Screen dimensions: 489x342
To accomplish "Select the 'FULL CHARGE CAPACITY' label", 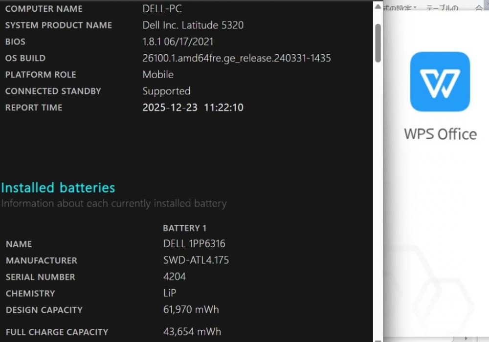I will pos(57,332).
